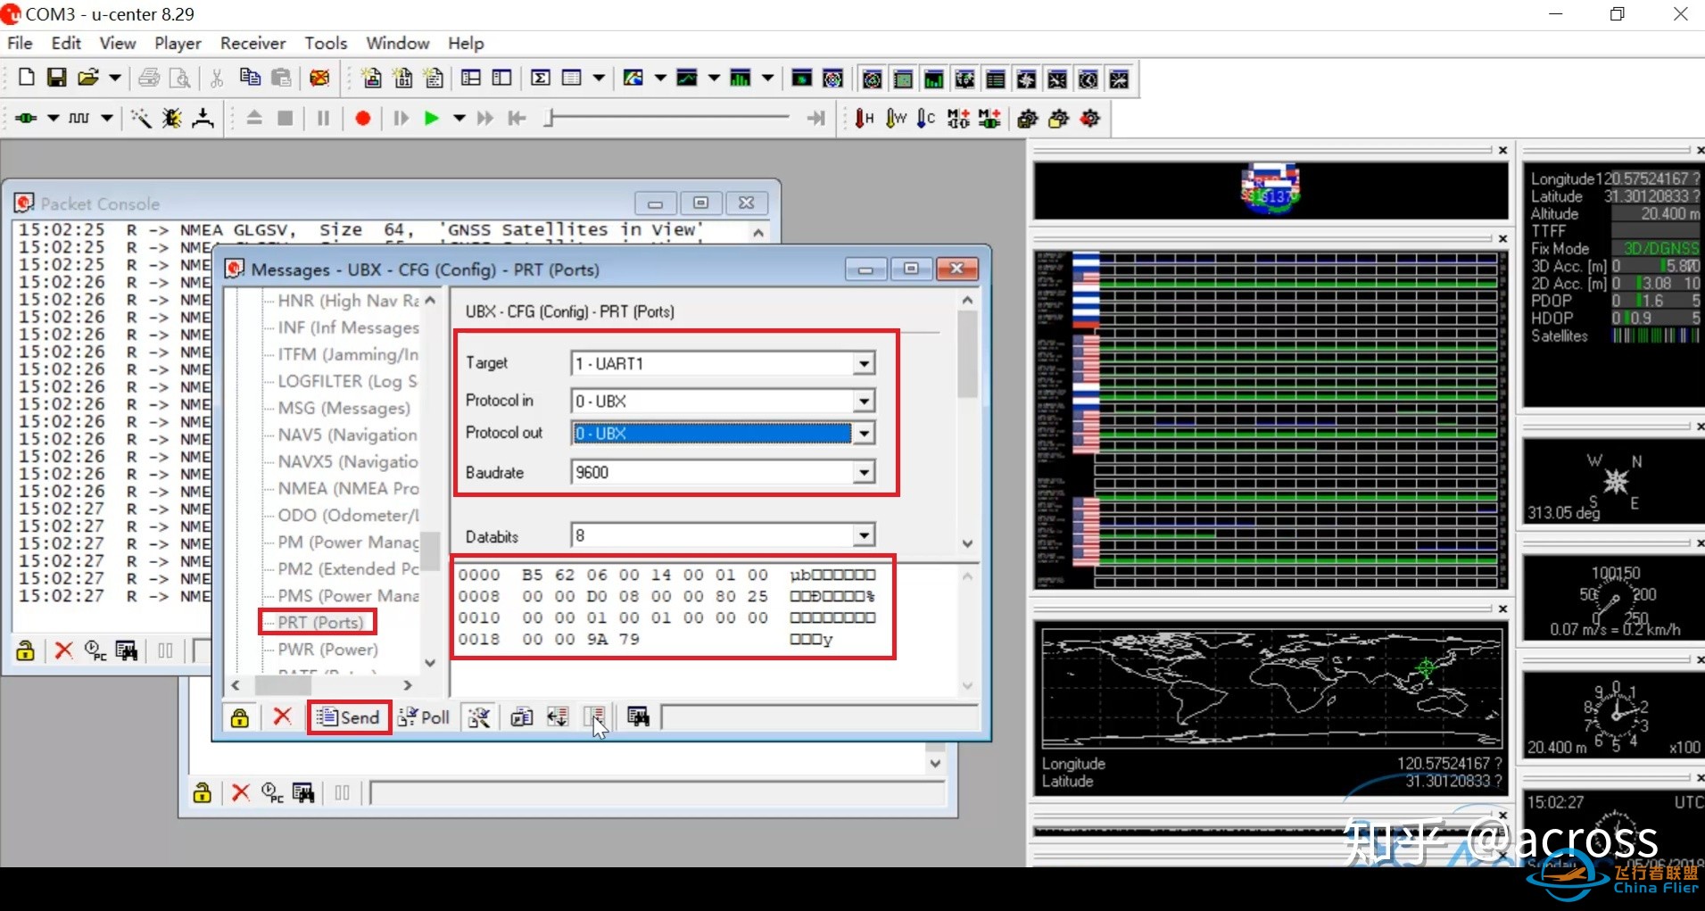1705x911 pixels.
Task: Open the File menu
Action: (x=20, y=43)
